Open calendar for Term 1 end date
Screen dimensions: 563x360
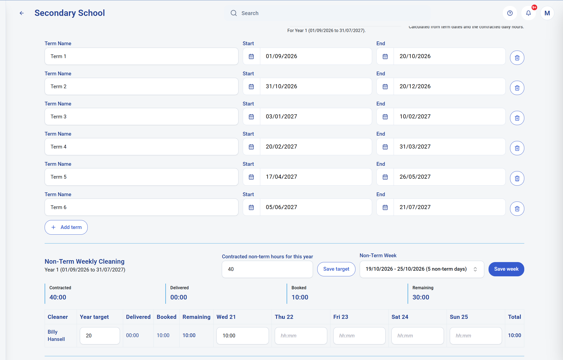(385, 56)
